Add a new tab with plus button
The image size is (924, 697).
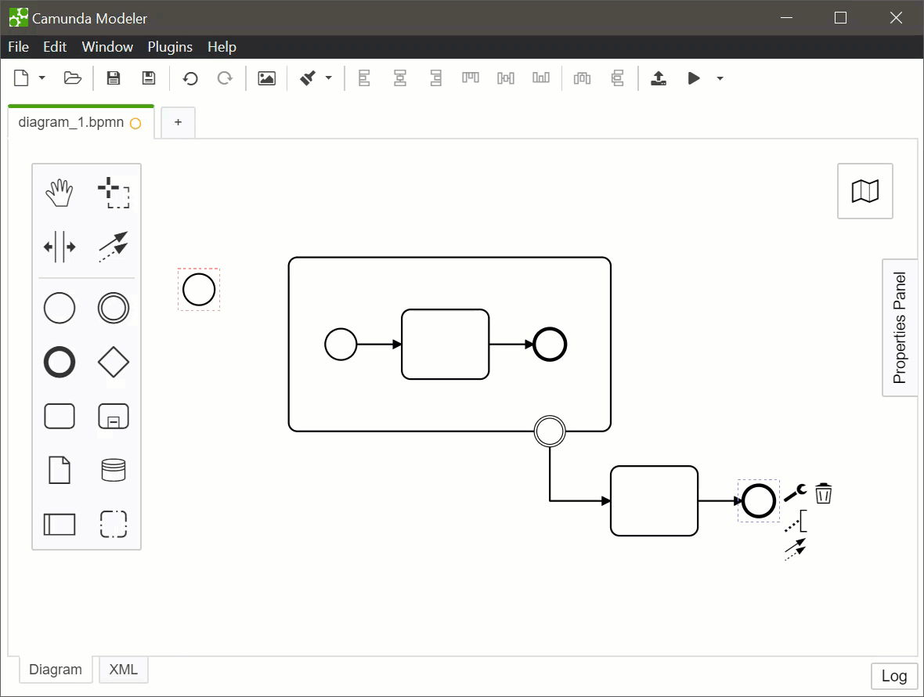click(178, 122)
